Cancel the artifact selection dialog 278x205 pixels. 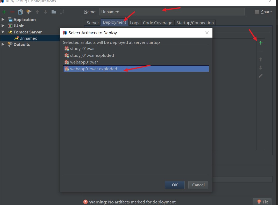coord(198,185)
